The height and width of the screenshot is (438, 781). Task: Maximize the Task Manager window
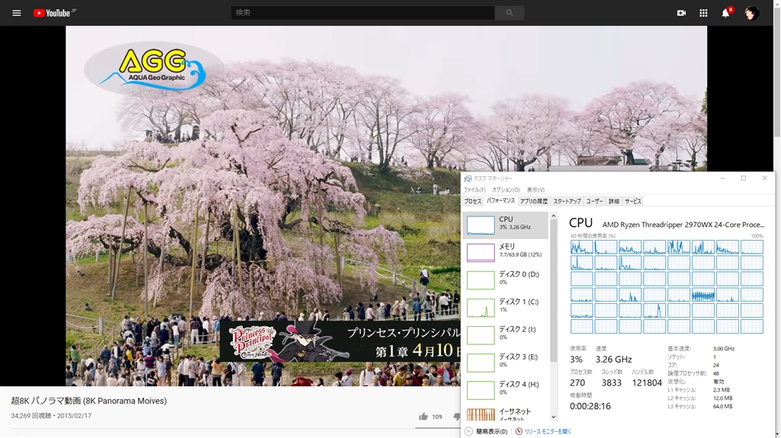point(743,178)
